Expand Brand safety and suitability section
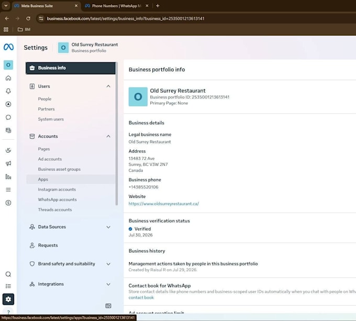Viewport: 356px width, 321px height. (70, 264)
